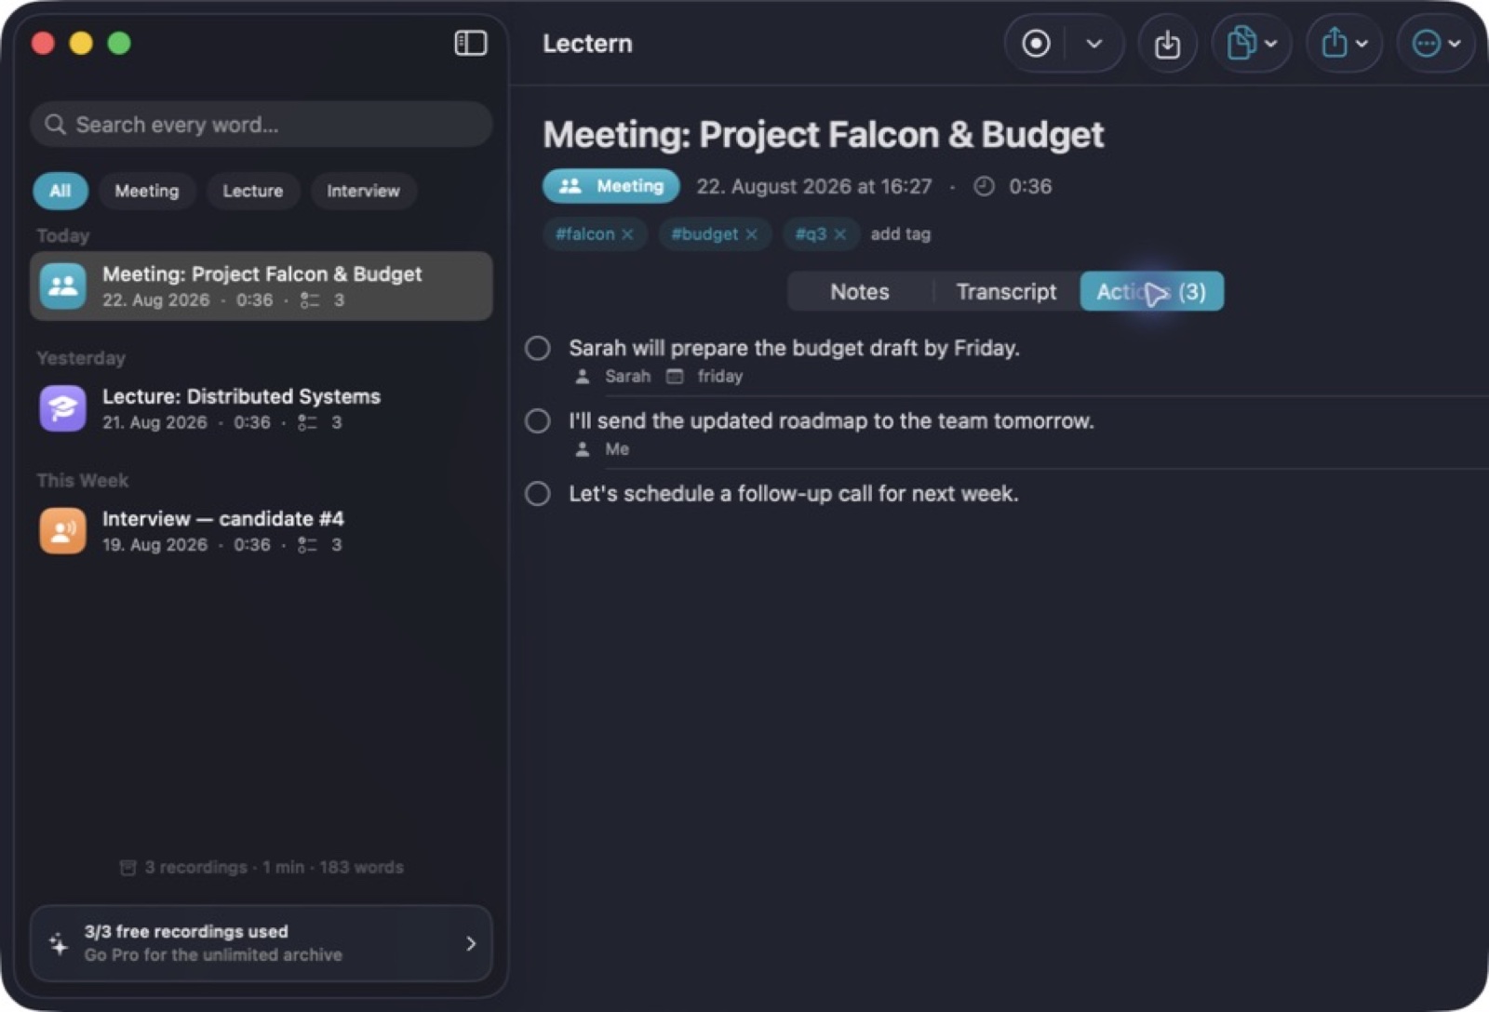Screen dimensions: 1489x1012
Task: Select the All filter pill
Action: coord(60,191)
